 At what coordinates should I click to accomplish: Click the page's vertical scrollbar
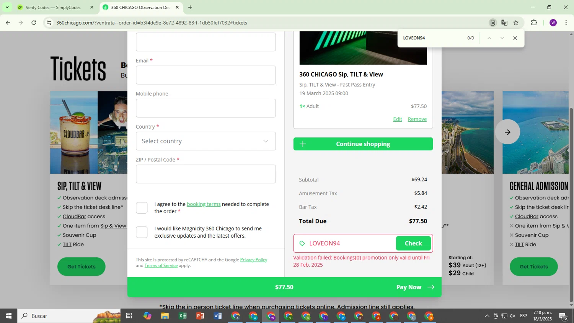pyautogui.click(x=571, y=205)
